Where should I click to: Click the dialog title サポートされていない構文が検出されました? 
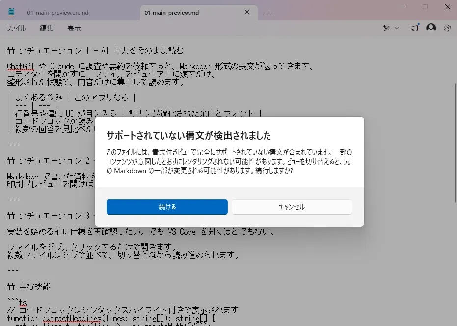click(x=188, y=135)
